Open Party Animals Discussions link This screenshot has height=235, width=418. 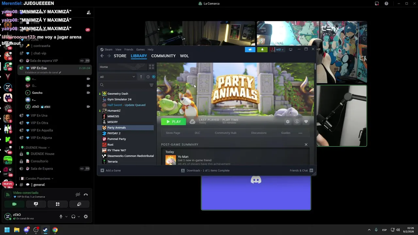[x=259, y=133]
